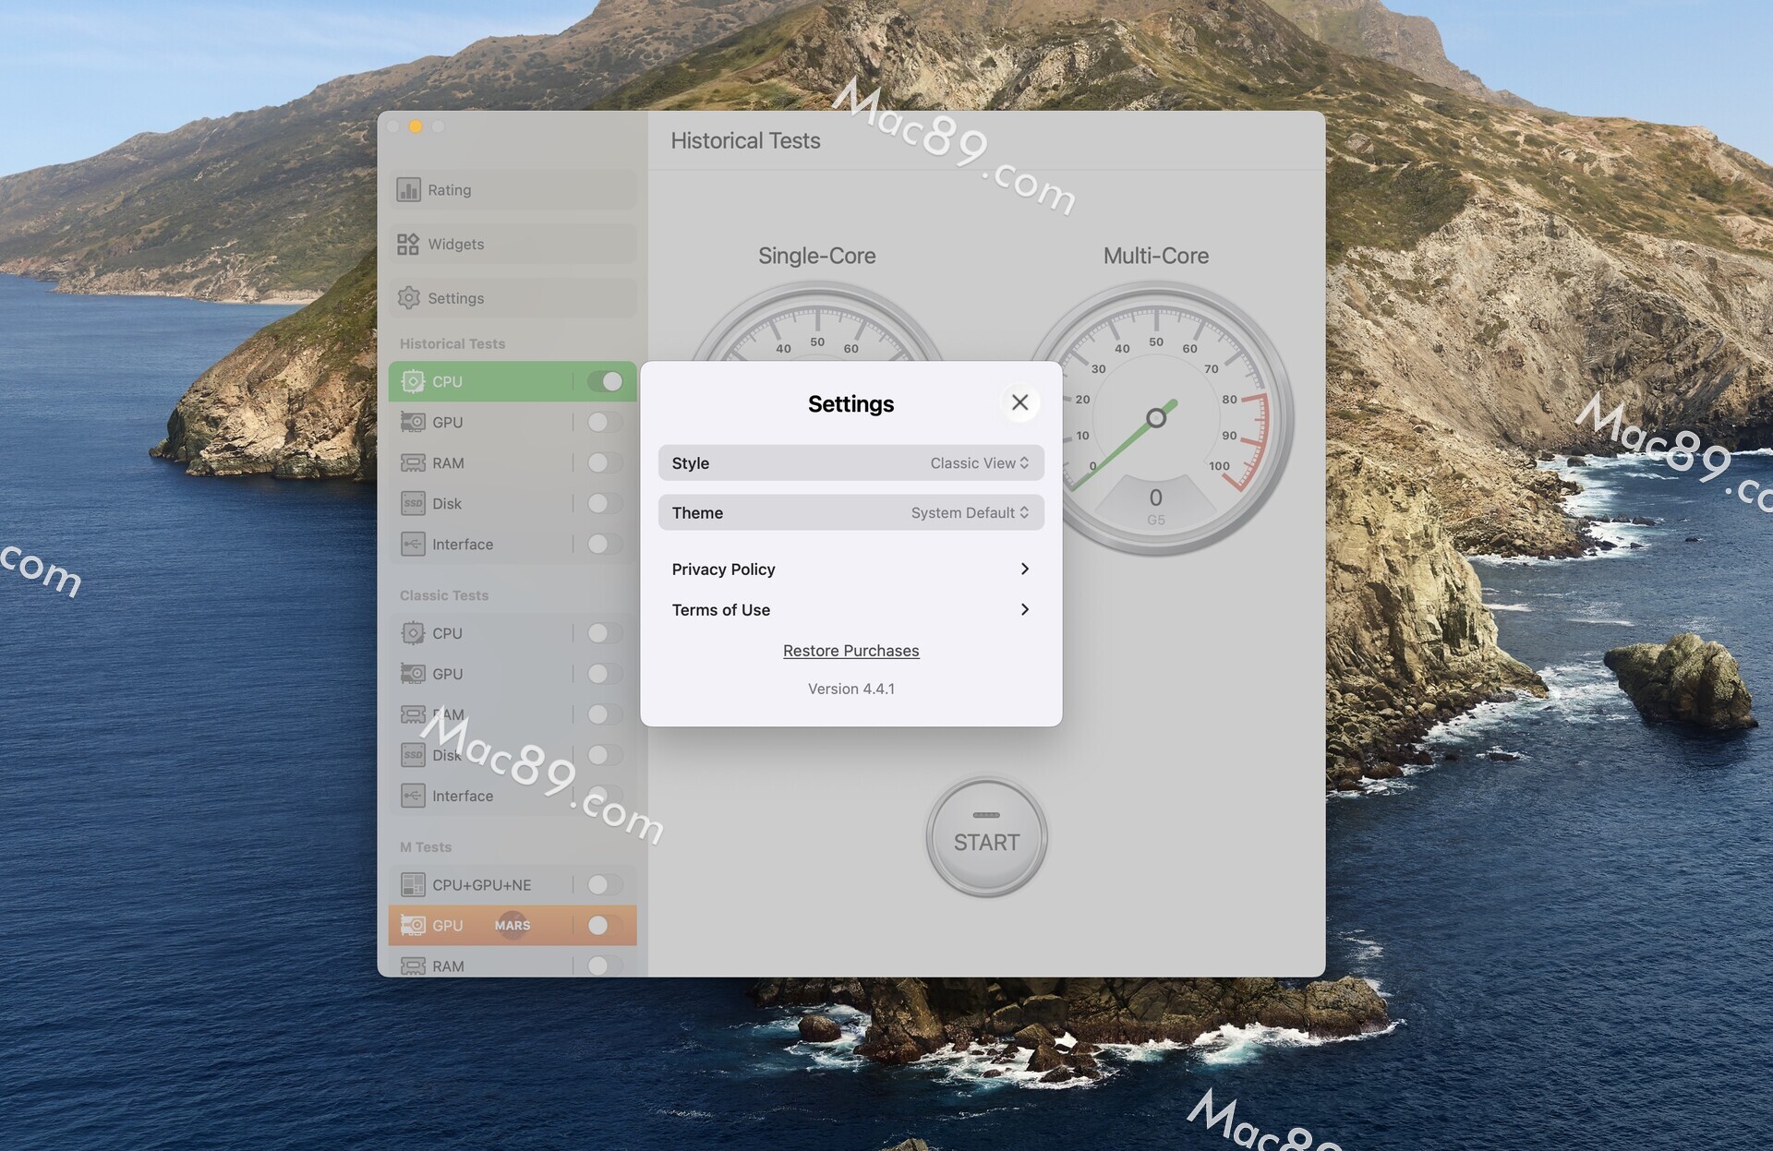Viewport: 1773px width, 1151px height.
Task: Click the Historical Tests RAM icon
Action: (413, 463)
